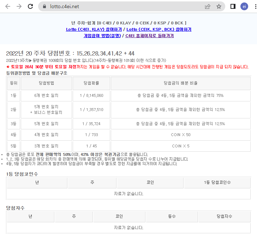Open the 'ei' profile avatar

coord(244,6)
